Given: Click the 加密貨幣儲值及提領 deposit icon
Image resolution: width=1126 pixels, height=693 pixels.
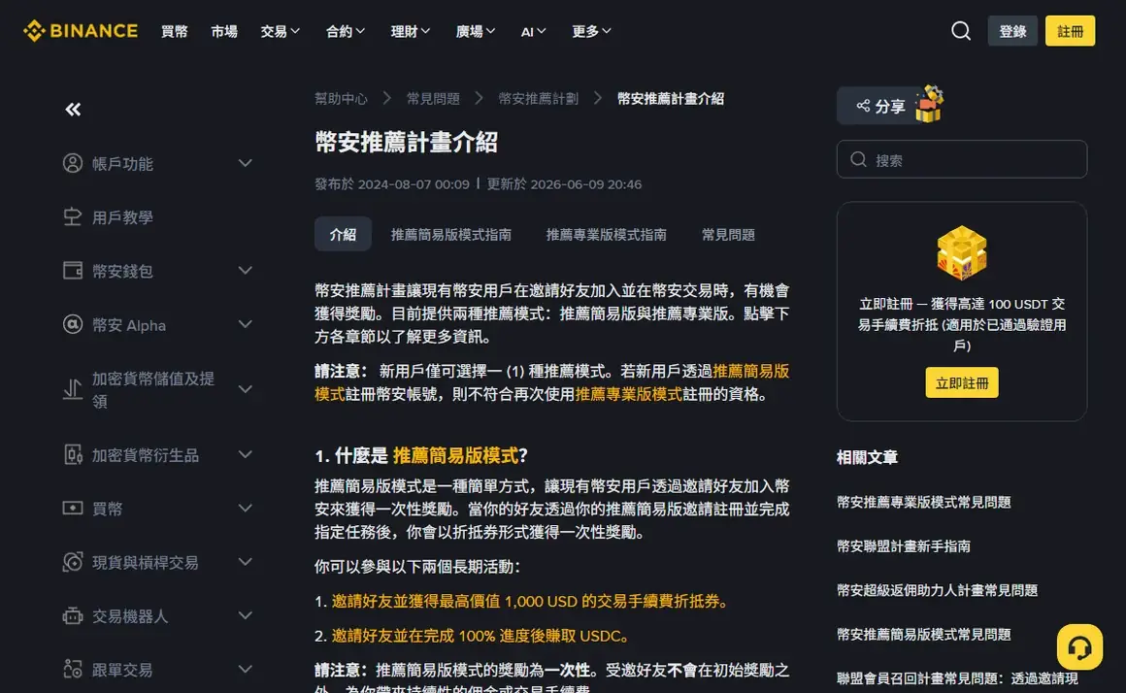Looking at the screenshot, I should [x=73, y=389].
